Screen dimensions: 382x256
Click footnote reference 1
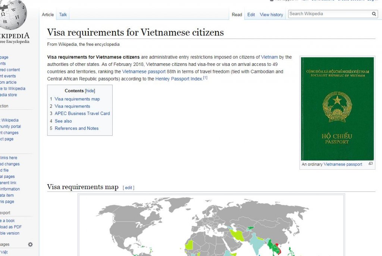pyautogui.click(x=205, y=78)
